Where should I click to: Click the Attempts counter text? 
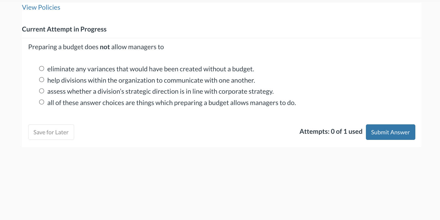tap(331, 131)
